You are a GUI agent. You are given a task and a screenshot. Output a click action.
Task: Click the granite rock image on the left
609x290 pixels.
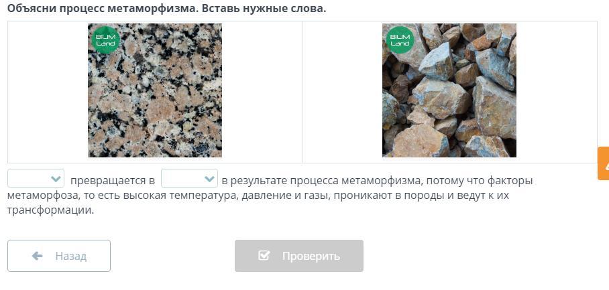(155, 90)
